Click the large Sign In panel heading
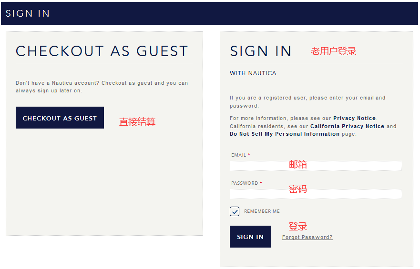Image resolution: width=420 pixels, height=269 pixels. click(261, 51)
